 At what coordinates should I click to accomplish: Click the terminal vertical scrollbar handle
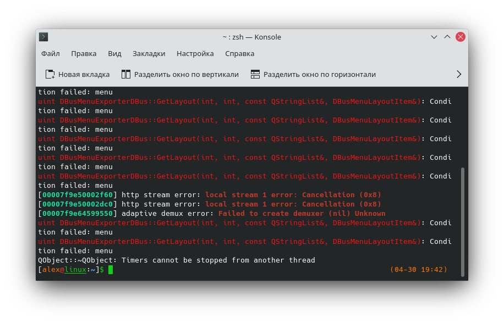pyautogui.click(x=463, y=222)
